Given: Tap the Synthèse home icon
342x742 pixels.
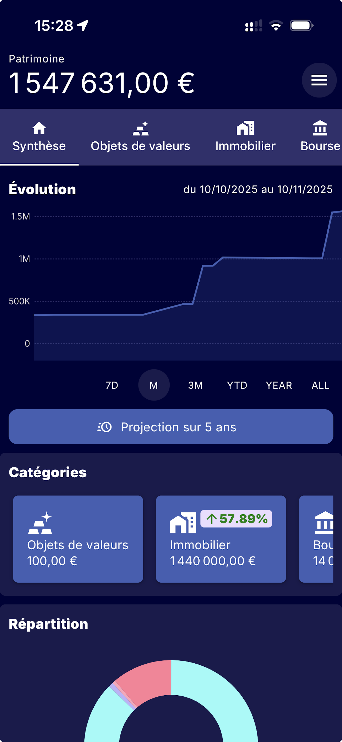Looking at the screenshot, I should point(39,128).
